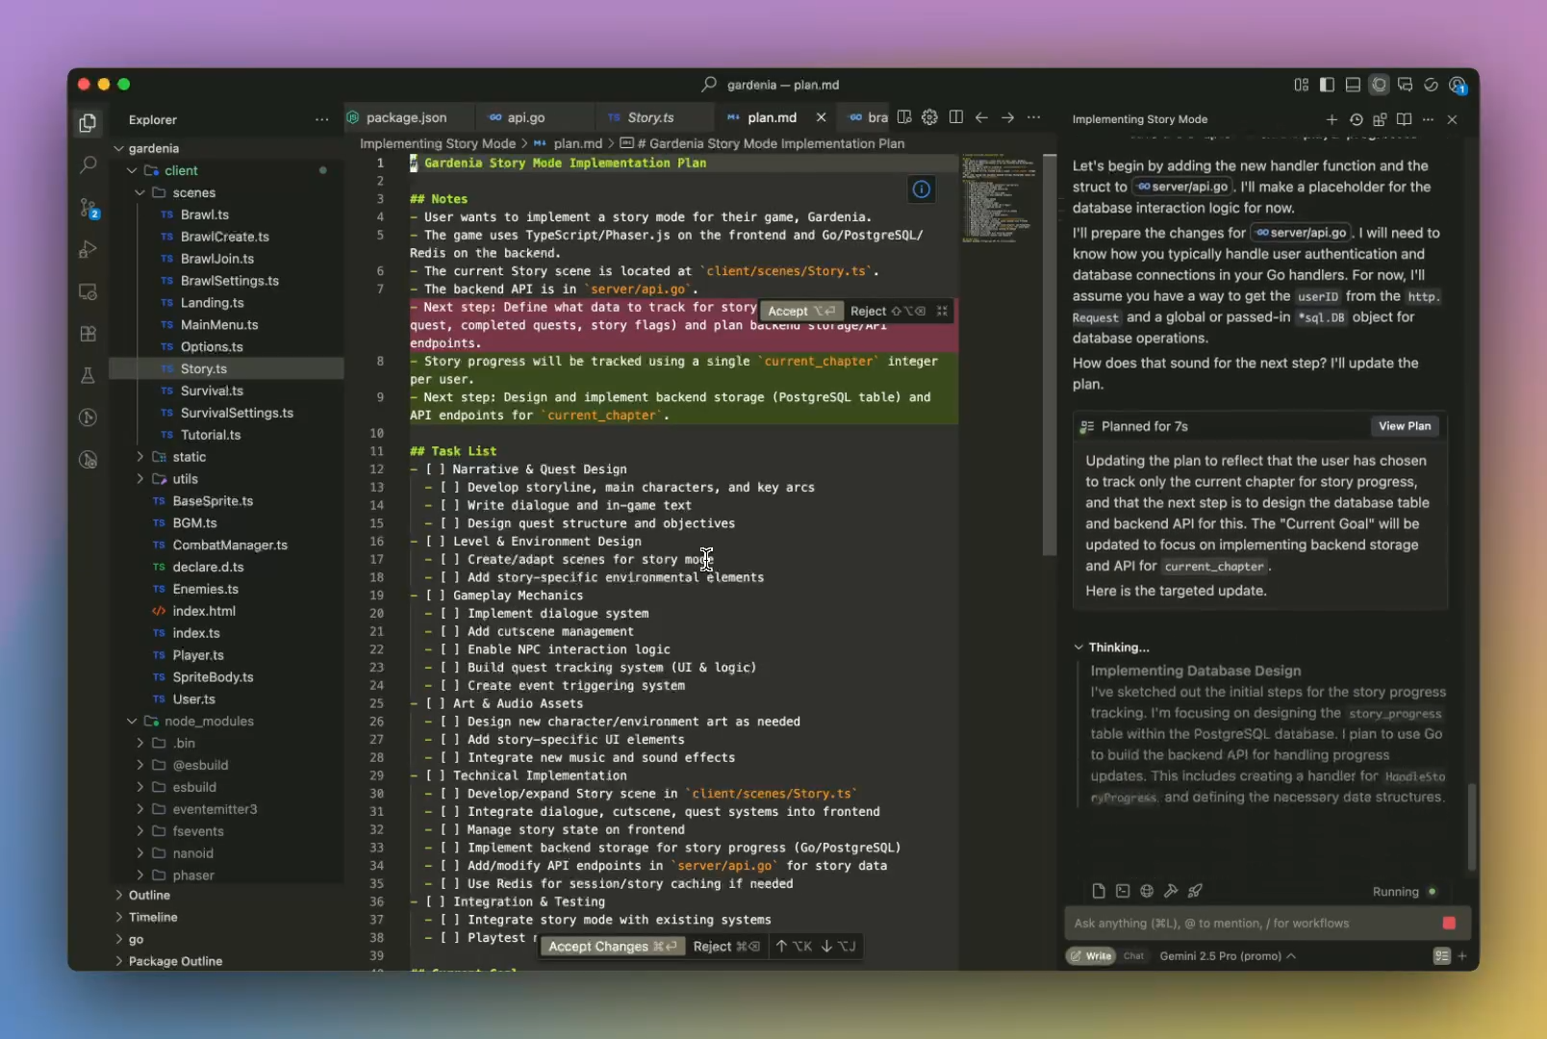The height and width of the screenshot is (1039, 1547).
Task: Collapse the Thinking section
Action: click(1078, 647)
